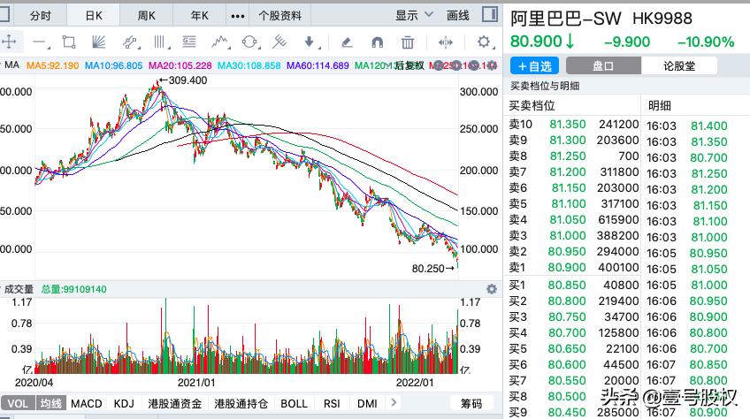Pick the down arrow marker tool
The width and height of the screenshot is (750, 419).
click(310, 42)
